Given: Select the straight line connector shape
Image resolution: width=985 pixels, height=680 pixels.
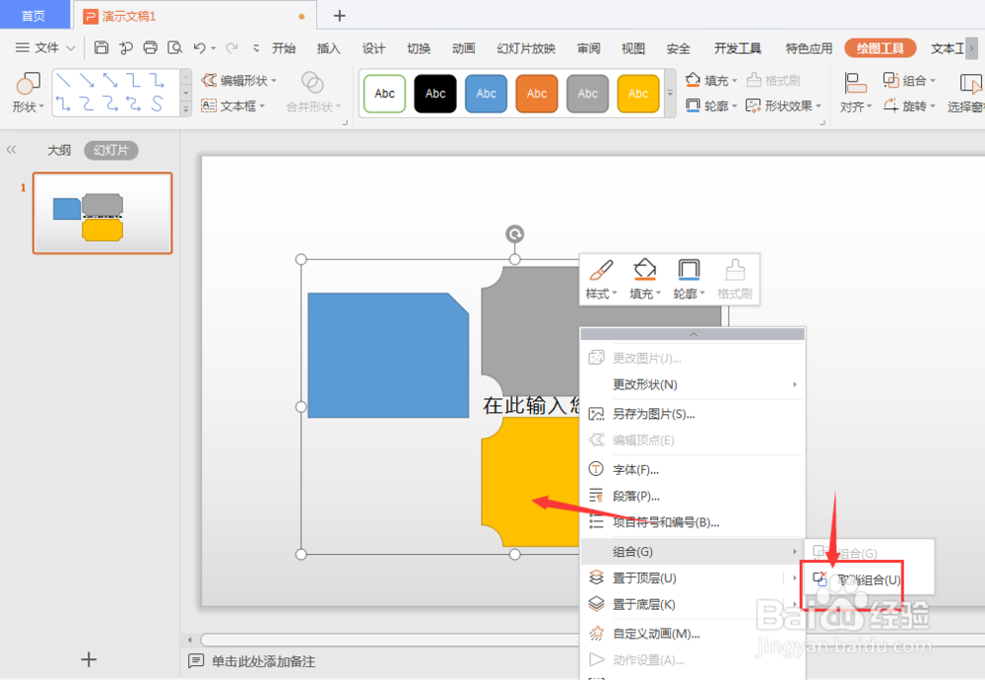Looking at the screenshot, I should click(x=63, y=81).
